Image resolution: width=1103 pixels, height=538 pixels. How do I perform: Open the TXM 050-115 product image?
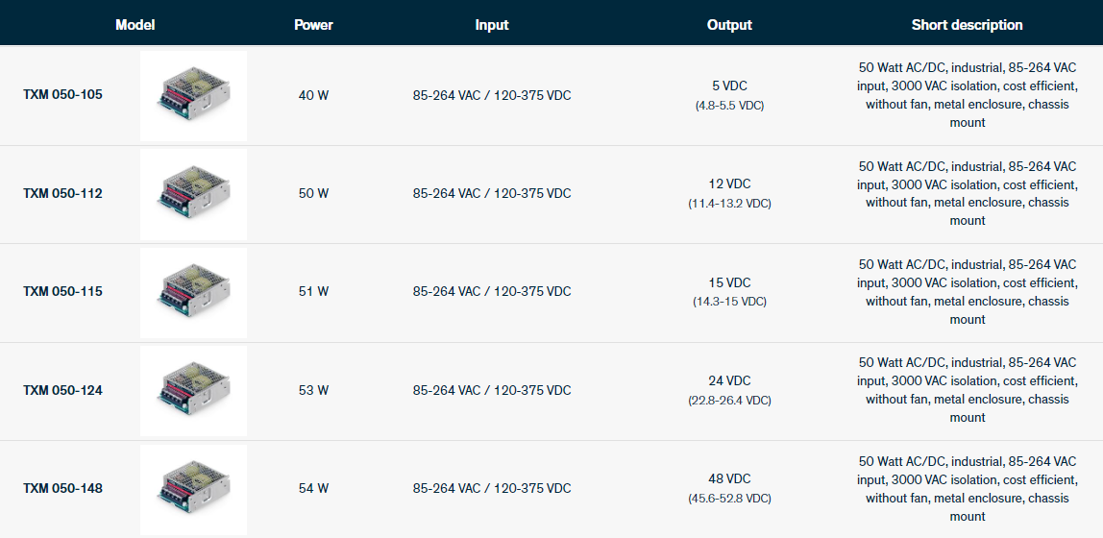pos(193,292)
